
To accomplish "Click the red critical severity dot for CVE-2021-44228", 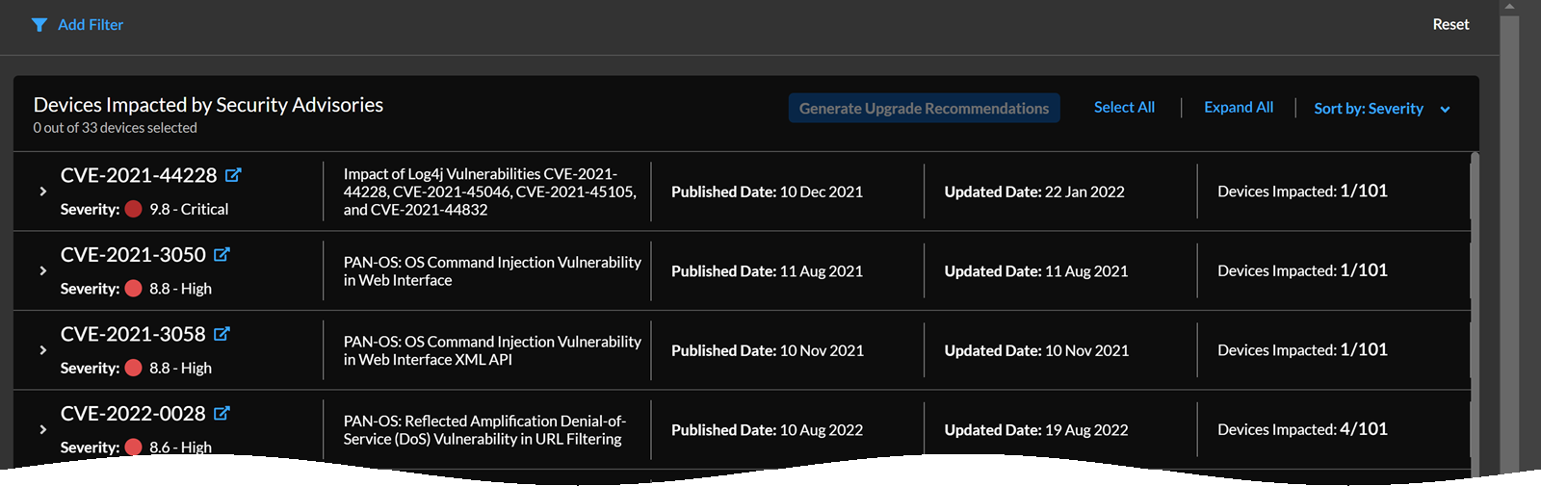I will [134, 209].
